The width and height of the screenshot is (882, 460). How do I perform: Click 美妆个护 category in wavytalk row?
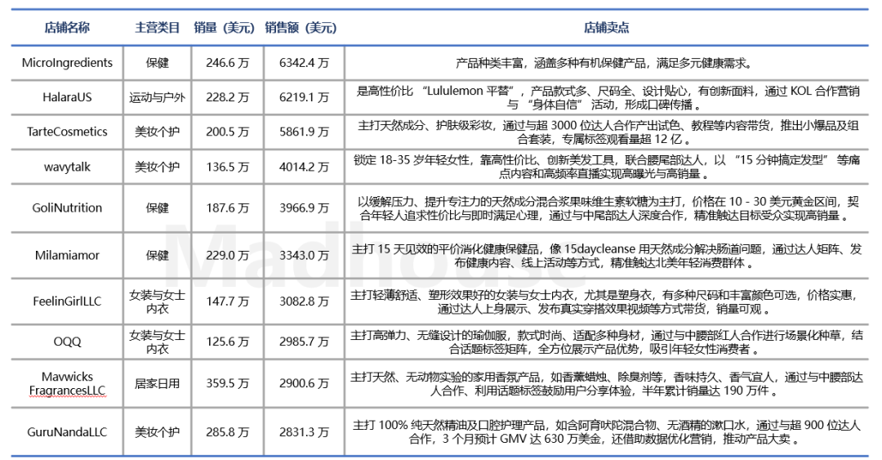tap(157, 167)
